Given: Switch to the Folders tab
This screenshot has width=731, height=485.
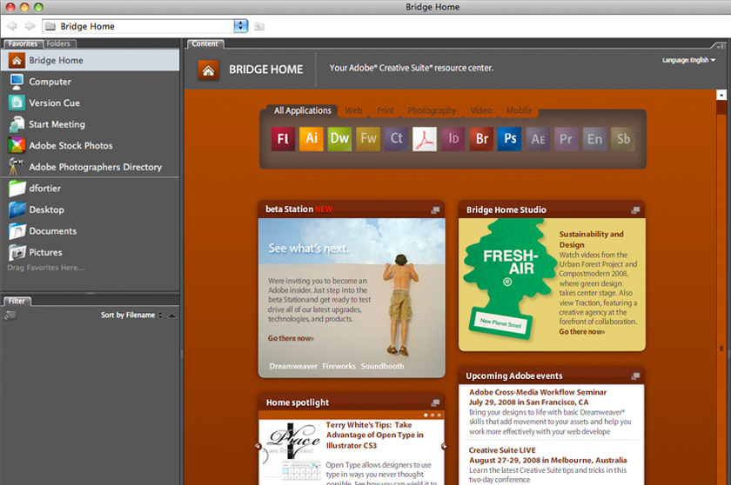Looking at the screenshot, I should [x=59, y=43].
